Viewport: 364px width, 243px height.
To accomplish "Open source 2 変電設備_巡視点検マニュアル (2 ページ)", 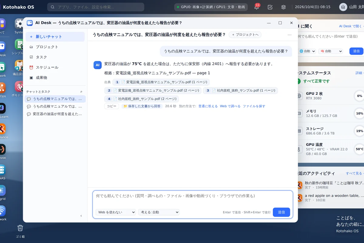I will pos(153,91).
